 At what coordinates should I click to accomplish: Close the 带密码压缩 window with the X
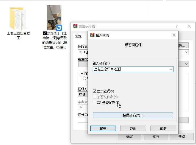(189, 26)
